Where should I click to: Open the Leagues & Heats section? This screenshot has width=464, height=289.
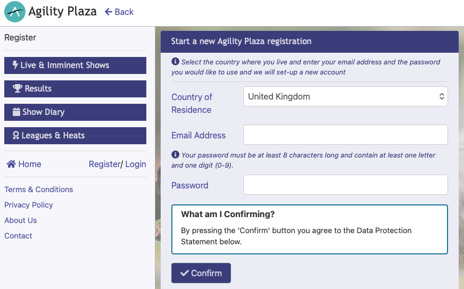coord(75,136)
